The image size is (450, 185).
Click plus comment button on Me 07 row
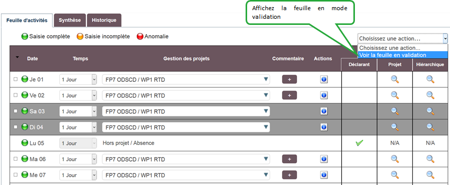[289, 175]
